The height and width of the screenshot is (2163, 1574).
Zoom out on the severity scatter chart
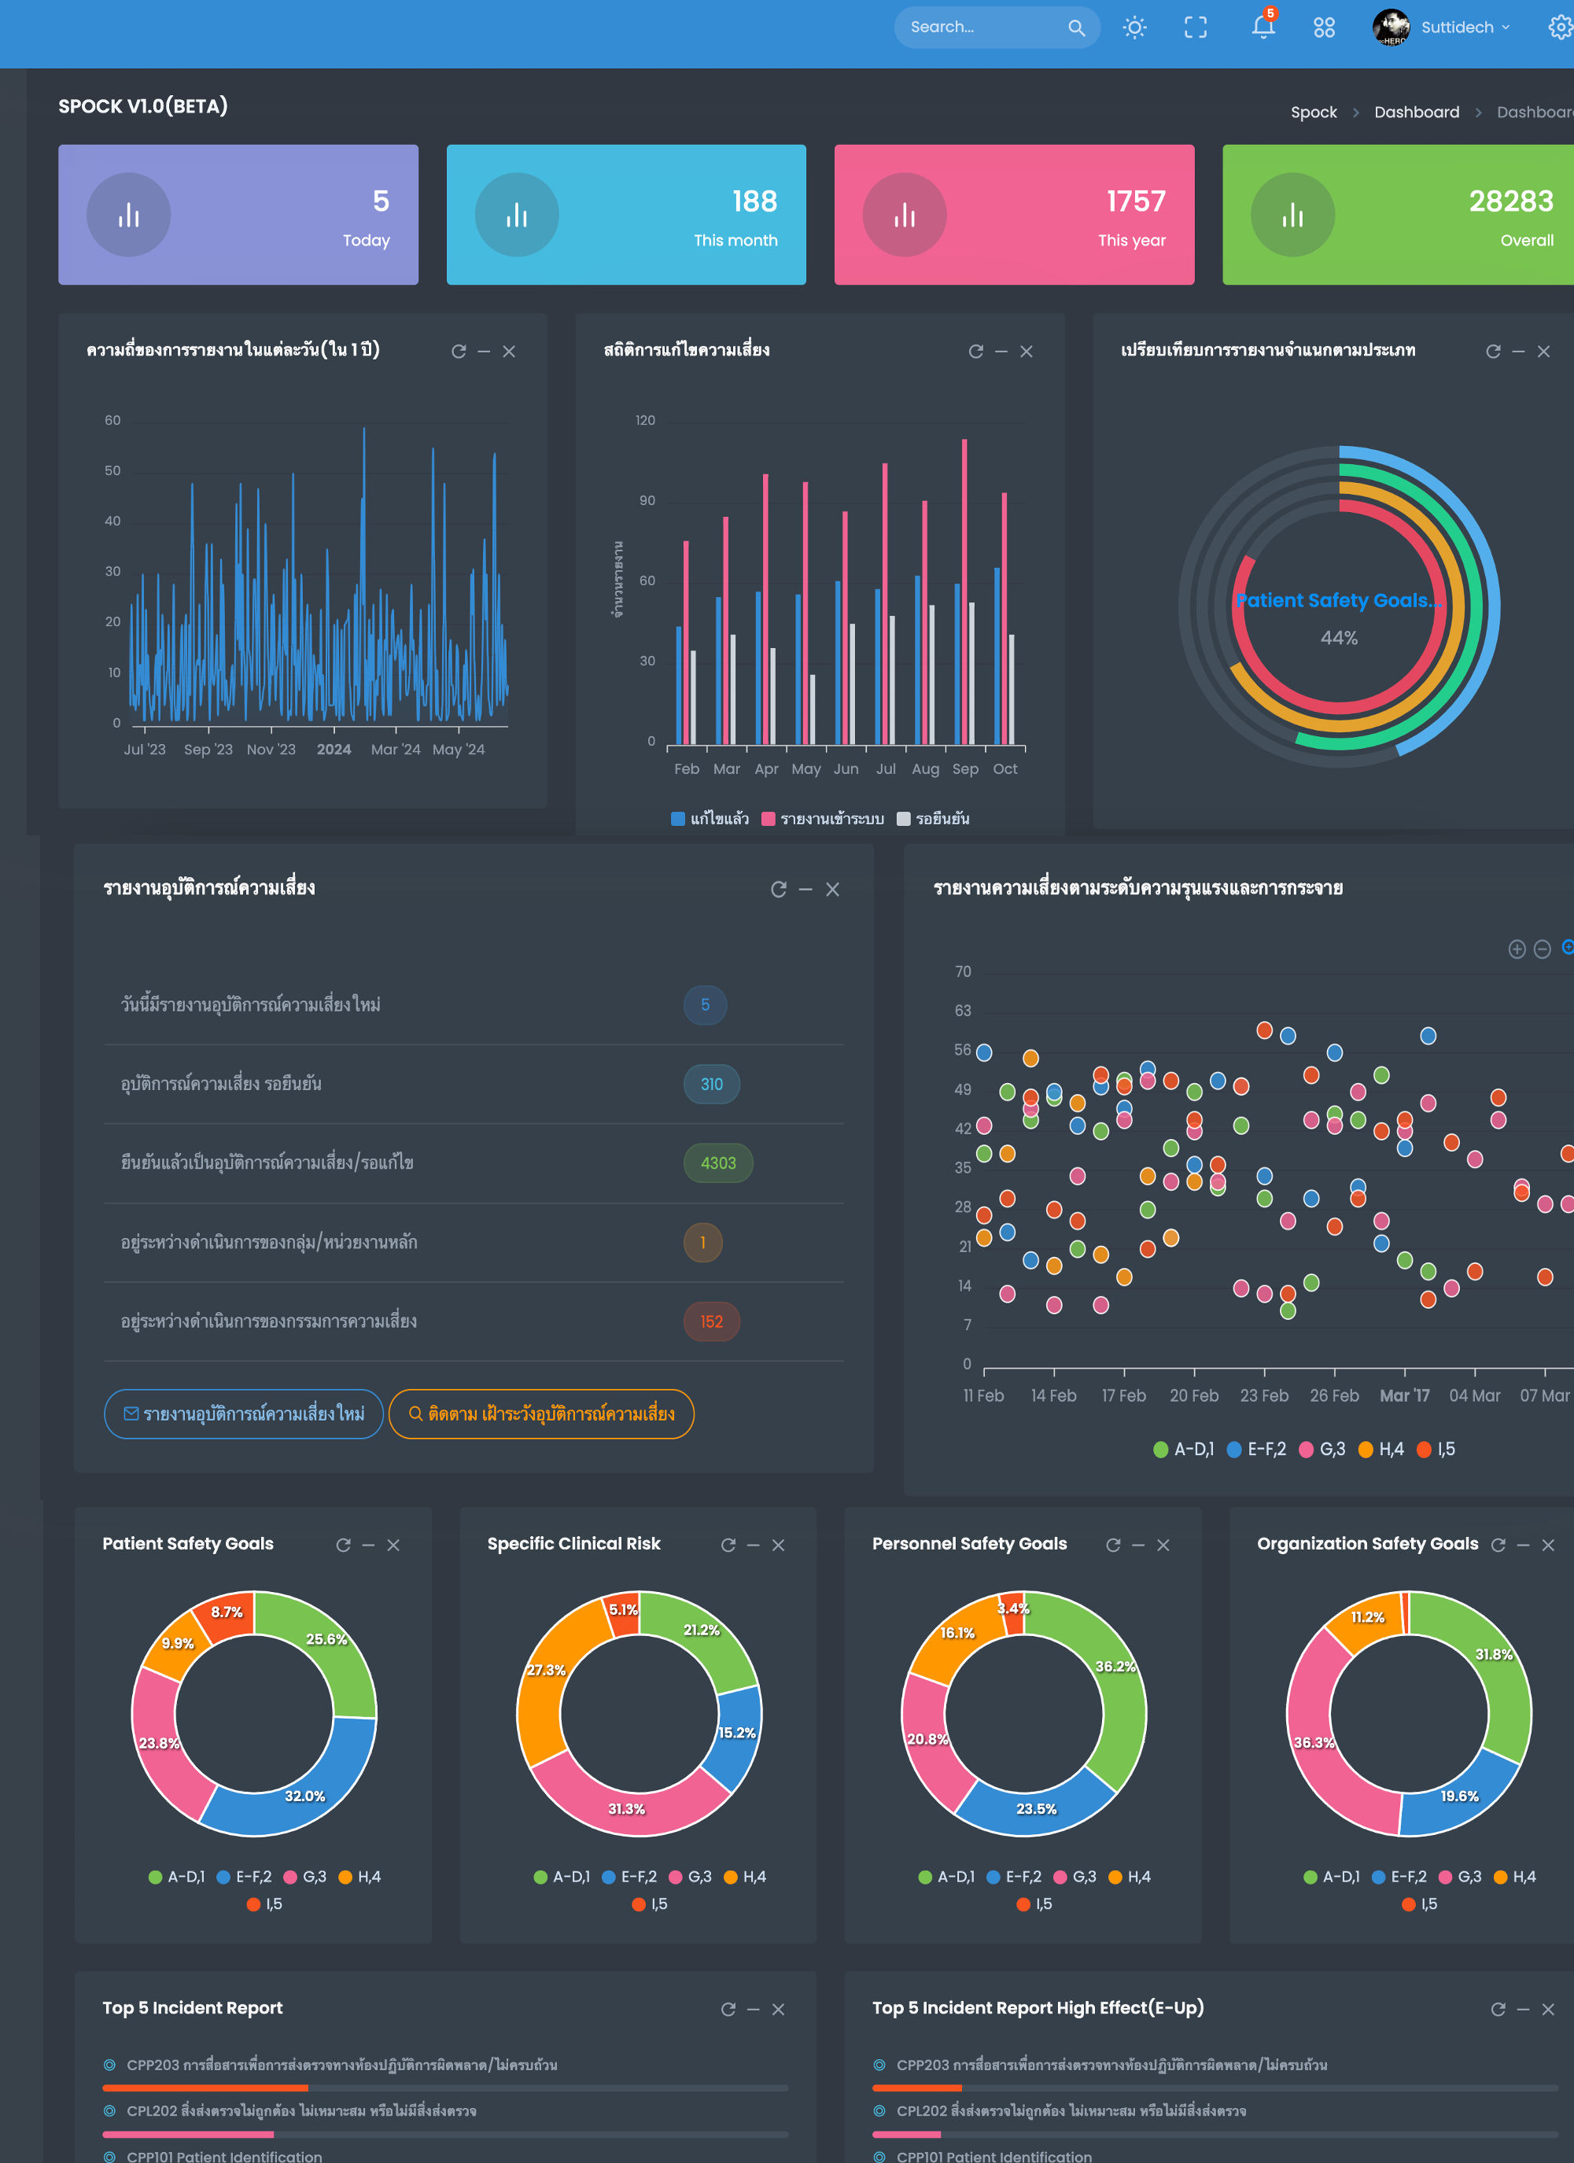pos(1542,949)
